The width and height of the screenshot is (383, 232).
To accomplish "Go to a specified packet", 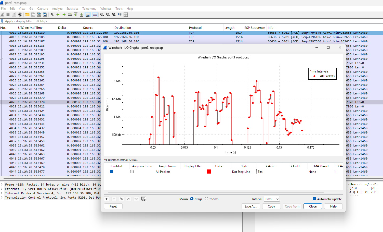I will pyautogui.click(x=70, y=15).
